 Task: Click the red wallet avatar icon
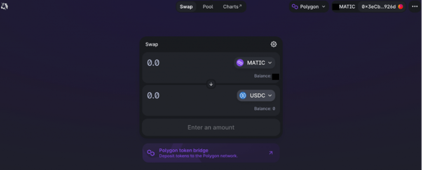click(401, 7)
